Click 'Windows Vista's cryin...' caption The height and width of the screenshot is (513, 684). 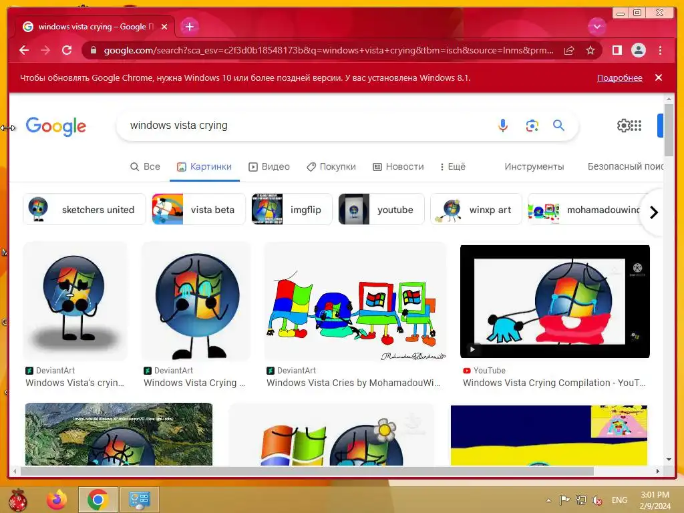tap(75, 383)
